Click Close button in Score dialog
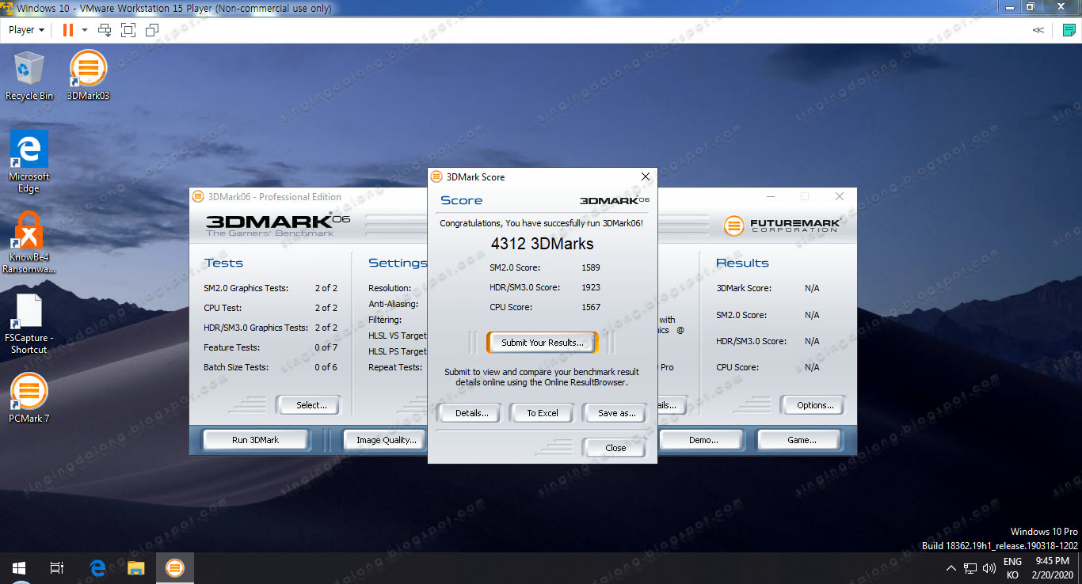Viewport: 1082px width, 584px height. [615, 448]
